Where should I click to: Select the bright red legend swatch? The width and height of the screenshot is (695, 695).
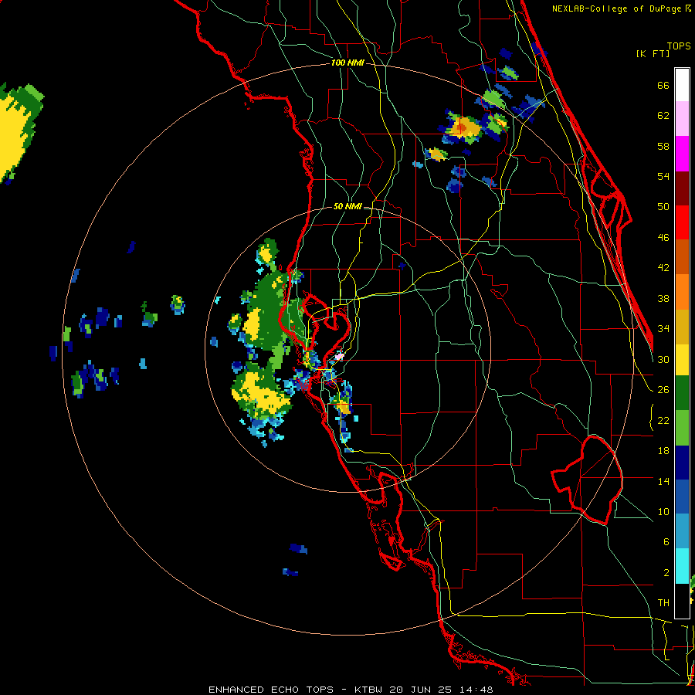click(x=682, y=222)
